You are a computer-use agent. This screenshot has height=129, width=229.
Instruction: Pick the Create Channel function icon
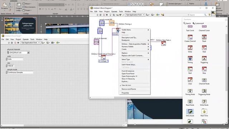click(x=190, y=37)
